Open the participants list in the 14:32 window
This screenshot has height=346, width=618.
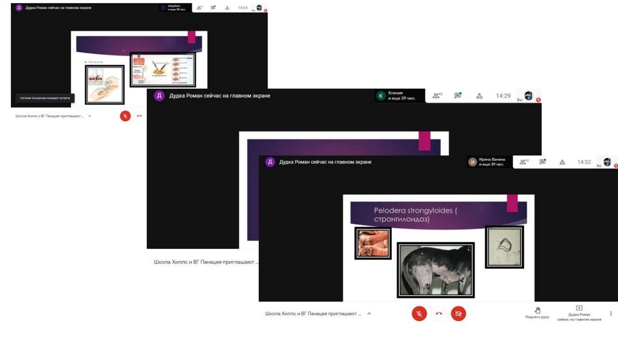click(524, 162)
